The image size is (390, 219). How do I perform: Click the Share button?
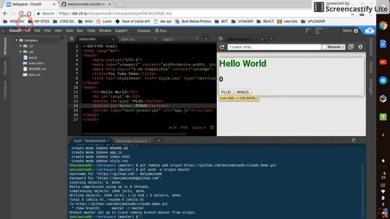[347, 30]
